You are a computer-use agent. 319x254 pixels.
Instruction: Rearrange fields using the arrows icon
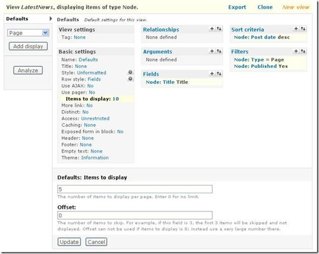pyautogui.click(x=219, y=74)
